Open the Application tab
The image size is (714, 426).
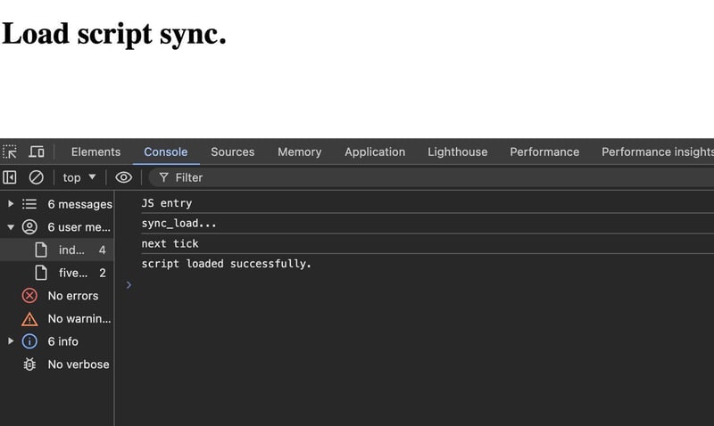click(375, 152)
